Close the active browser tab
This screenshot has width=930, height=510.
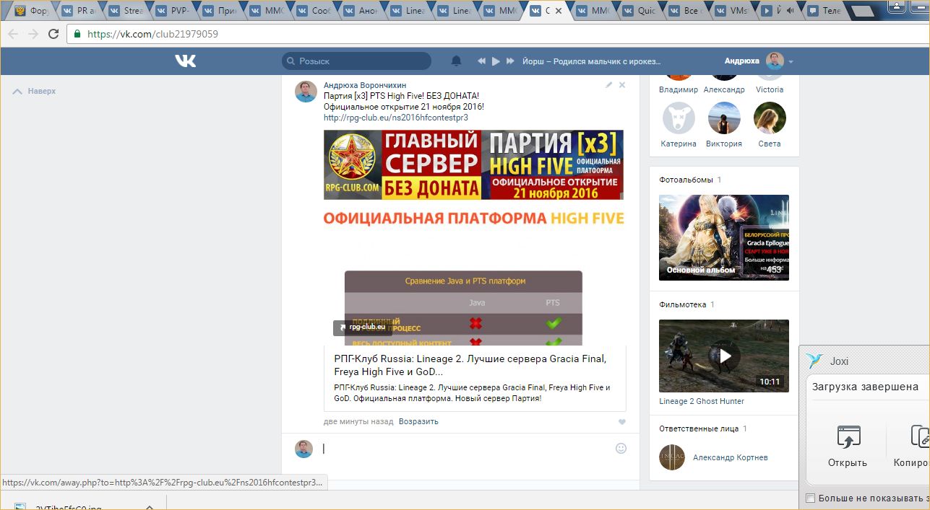[x=559, y=11]
